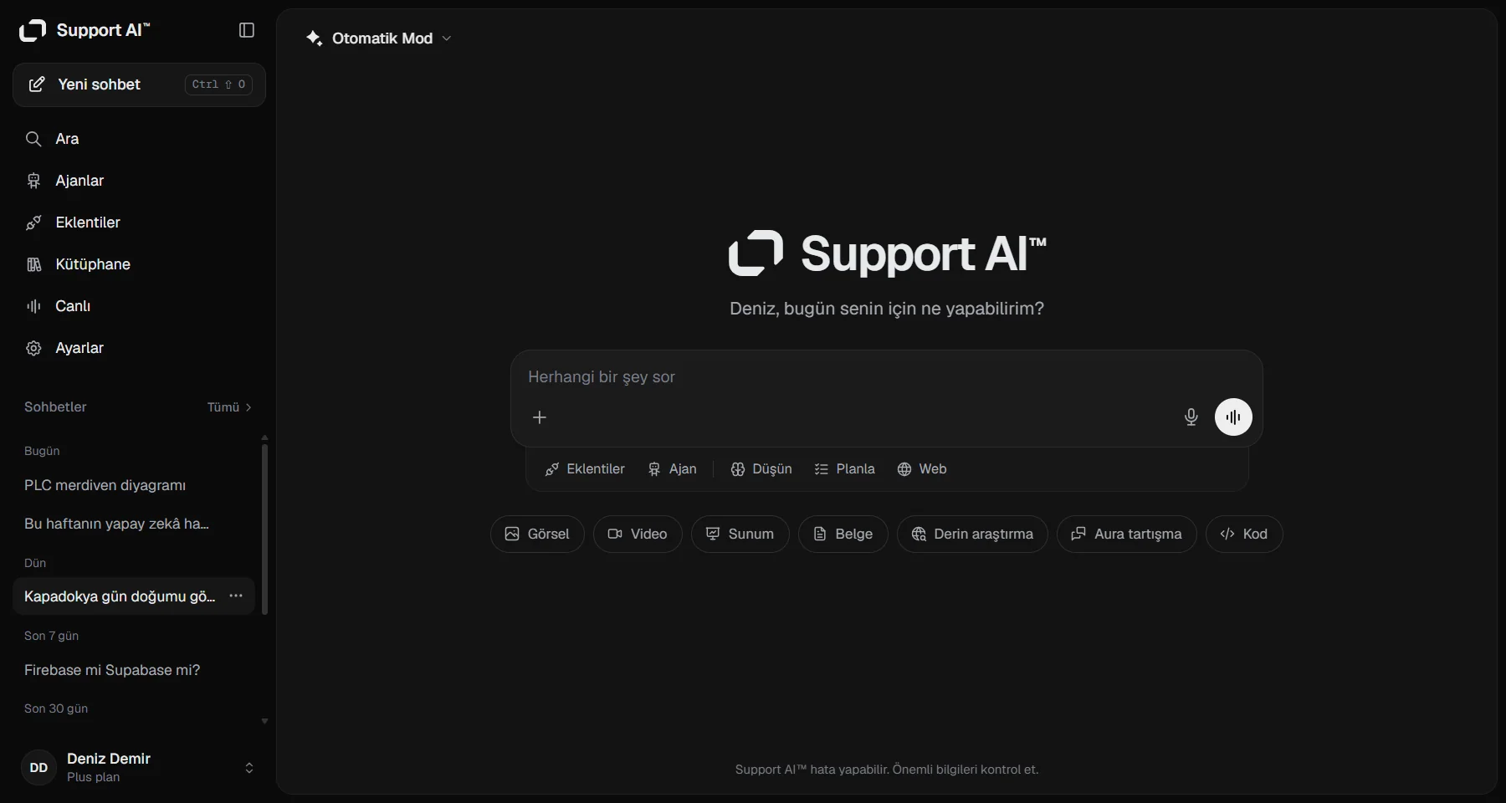The width and height of the screenshot is (1506, 803).
Task: Enable Düşün thinking mode
Action: (x=761, y=469)
